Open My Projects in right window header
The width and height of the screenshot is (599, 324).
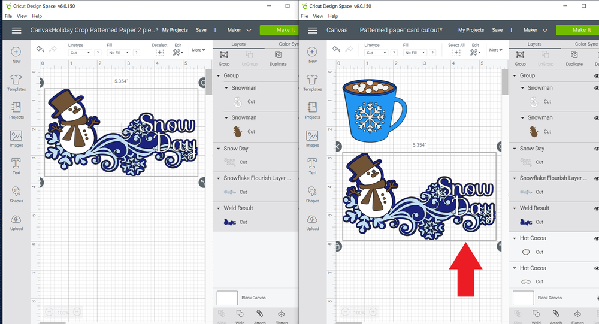471,30
